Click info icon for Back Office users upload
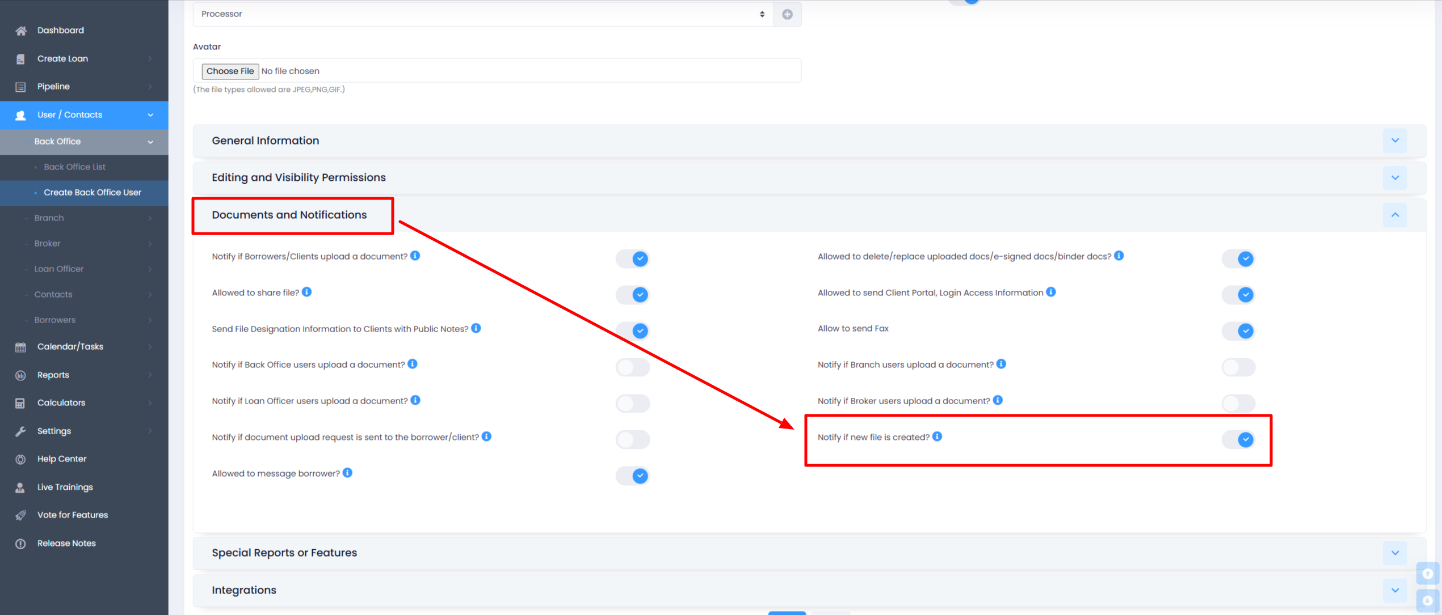The image size is (1442, 615). pyautogui.click(x=413, y=364)
